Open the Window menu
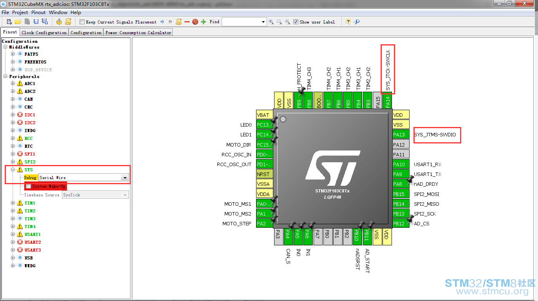 58,13
